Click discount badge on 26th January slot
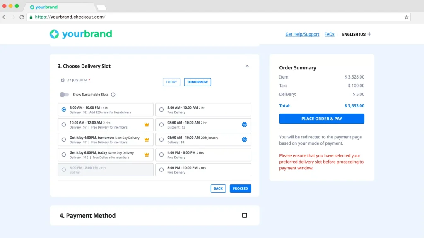The image size is (424, 238). pyautogui.click(x=244, y=140)
